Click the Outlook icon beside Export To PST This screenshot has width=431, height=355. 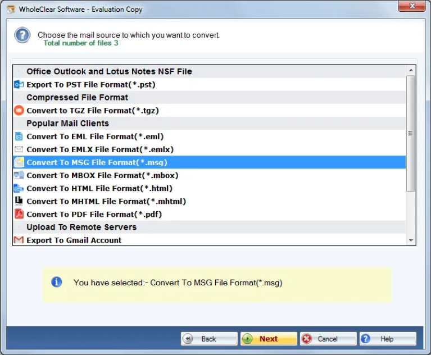19,85
